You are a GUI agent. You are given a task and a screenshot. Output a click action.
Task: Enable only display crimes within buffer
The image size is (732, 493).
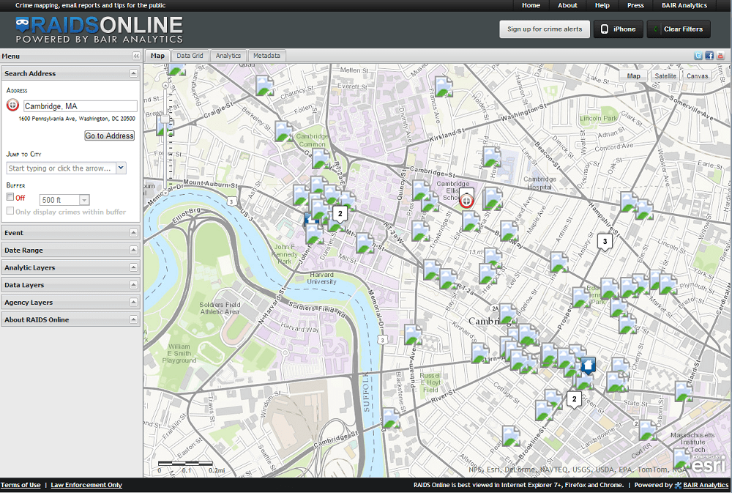pyautogui.click(x=9, y=210)
